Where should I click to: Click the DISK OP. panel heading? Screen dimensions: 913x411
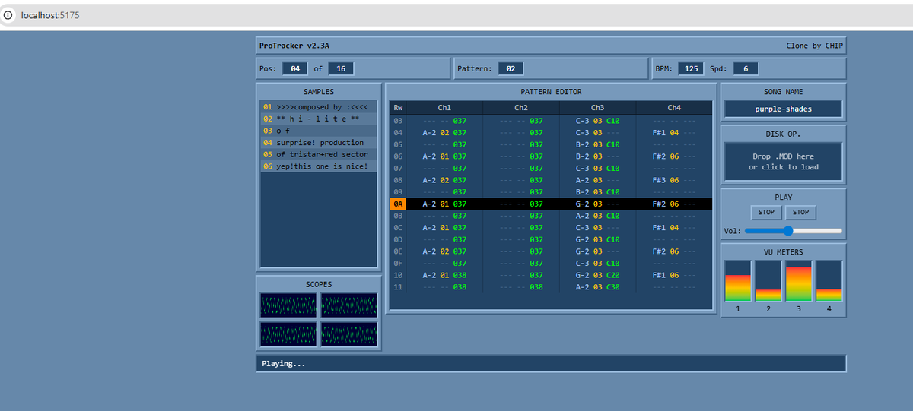click(x=784, y=134)
